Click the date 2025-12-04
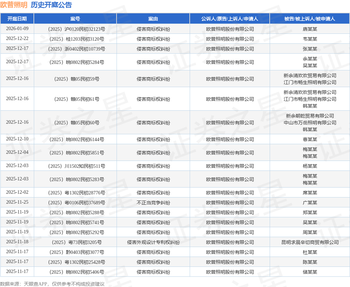The height and width of the screenshot is (287, 350). click(x=17, y=152)
